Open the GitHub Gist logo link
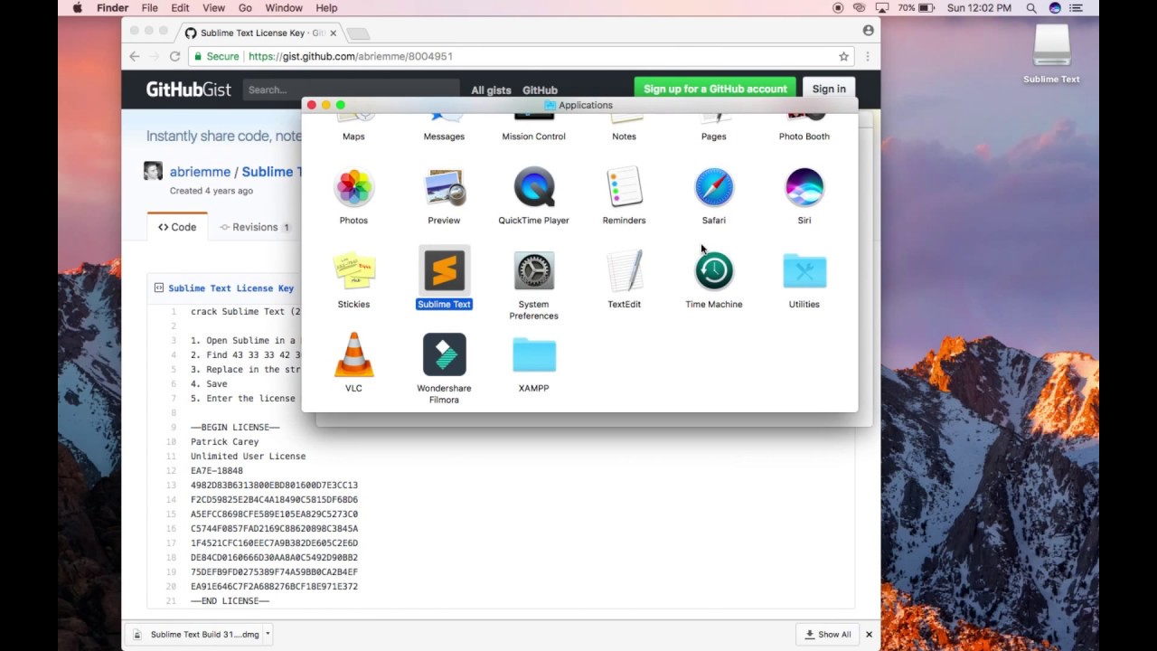The height and width of the screenshot is (651, 1157). click(x=188, y=90)
